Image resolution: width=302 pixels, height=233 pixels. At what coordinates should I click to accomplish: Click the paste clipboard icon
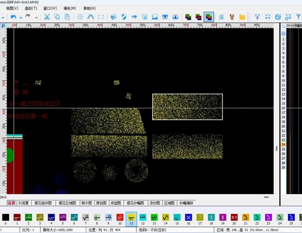[x=67, y=17]
